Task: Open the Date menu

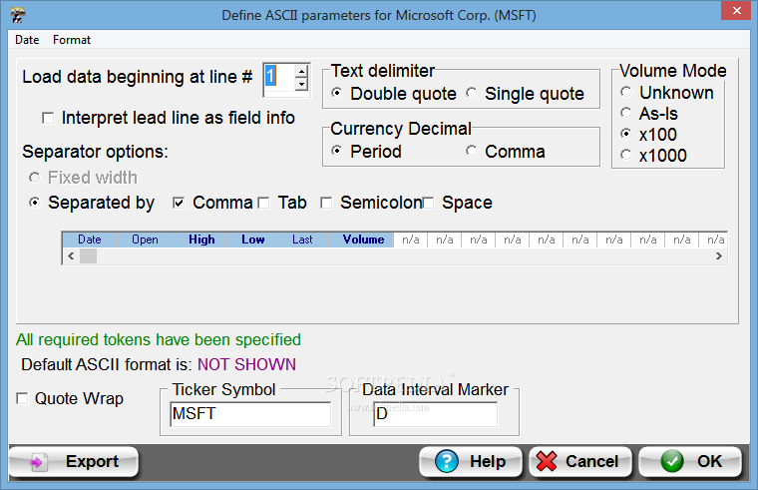Action: point(27,40)
